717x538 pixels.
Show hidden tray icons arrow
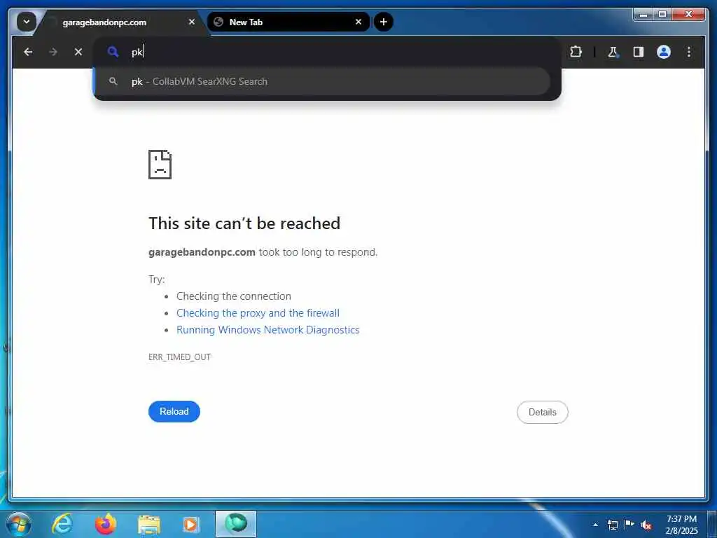point(595,525)
